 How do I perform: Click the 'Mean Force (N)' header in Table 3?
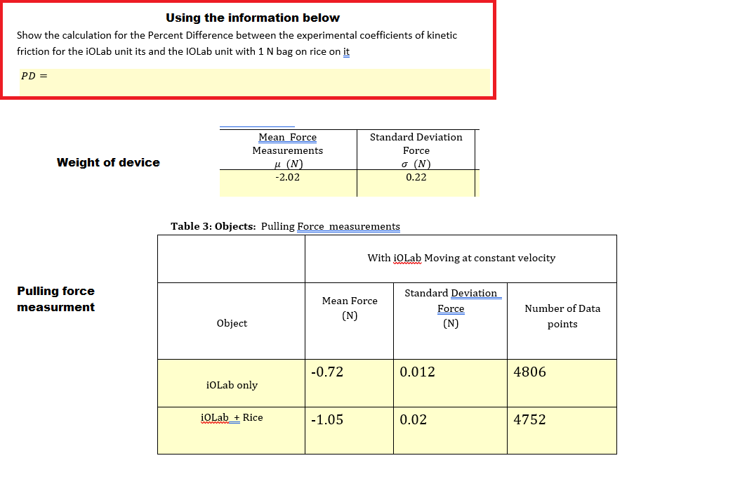point(350,308)
